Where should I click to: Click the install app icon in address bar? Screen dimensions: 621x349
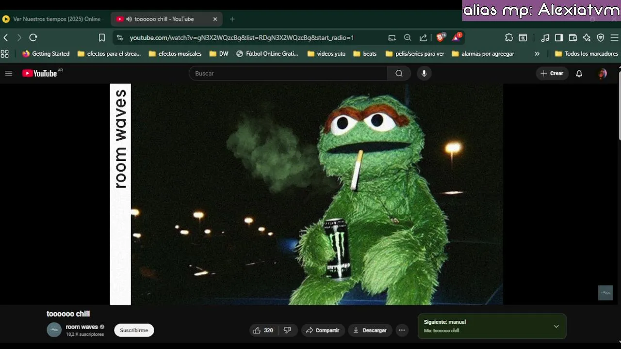[x=392, y=37]
